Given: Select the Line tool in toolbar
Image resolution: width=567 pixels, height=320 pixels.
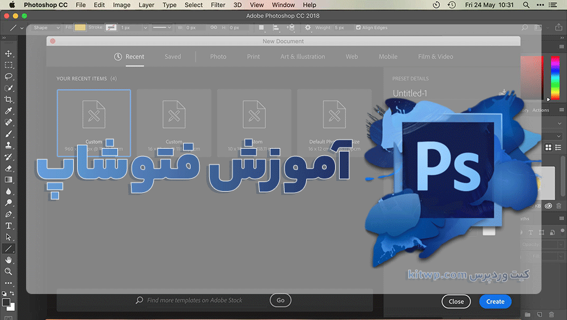Looking at the screenshot, I should [9, 249].
